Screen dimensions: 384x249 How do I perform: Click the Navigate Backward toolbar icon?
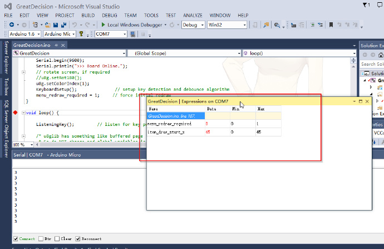(12, 25)
